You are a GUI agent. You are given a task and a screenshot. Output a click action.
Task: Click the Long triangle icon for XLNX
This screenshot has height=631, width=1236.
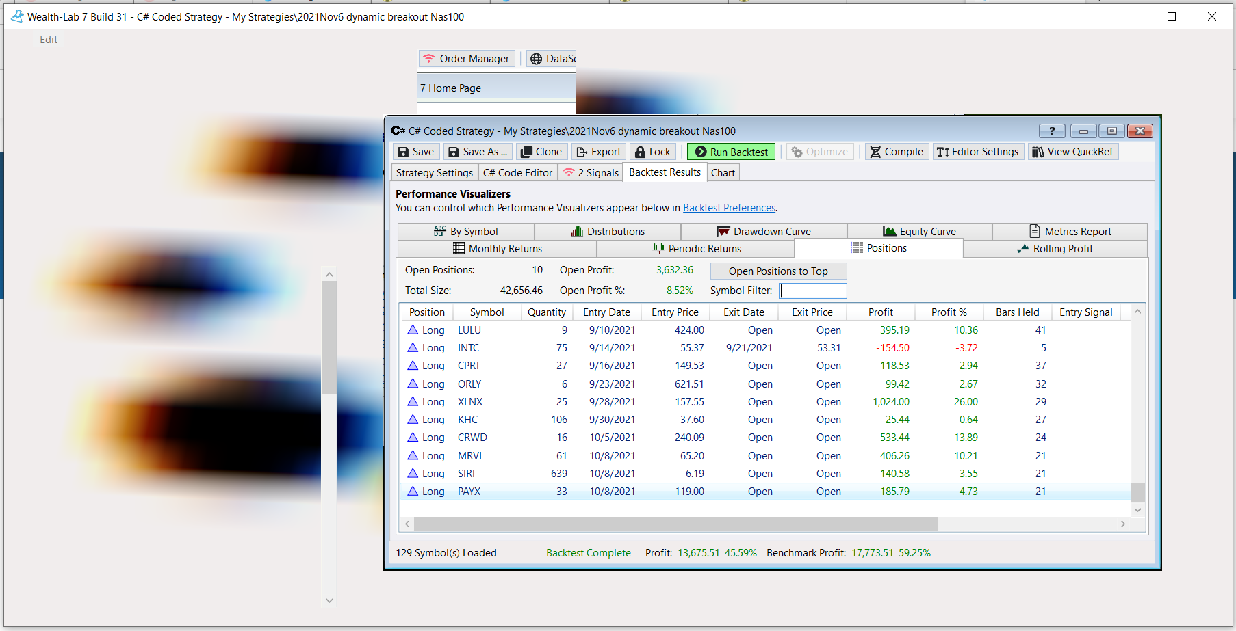(x=413, y=401)
